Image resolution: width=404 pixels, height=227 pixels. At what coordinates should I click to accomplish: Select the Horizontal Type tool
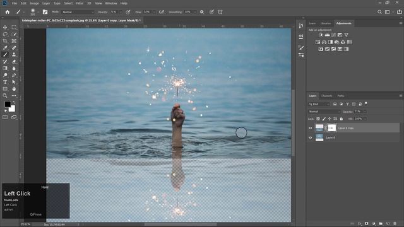click(5, 82)
